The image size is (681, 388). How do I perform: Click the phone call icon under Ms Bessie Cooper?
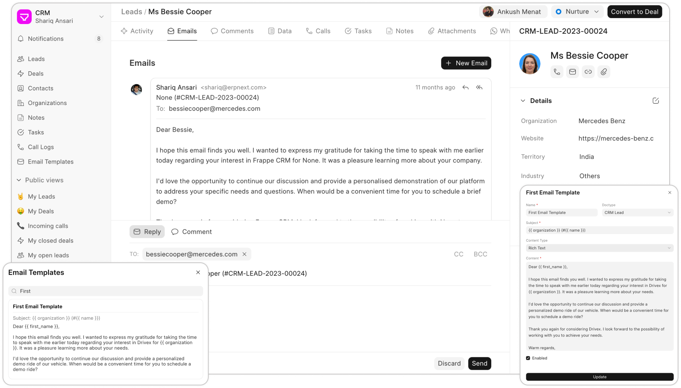557,72
